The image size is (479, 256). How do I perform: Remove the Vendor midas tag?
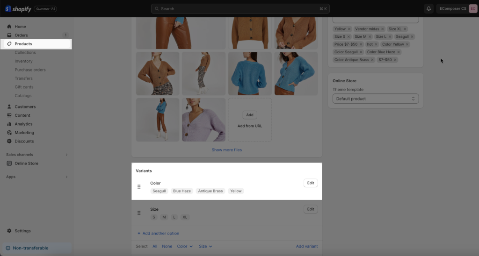382,29
